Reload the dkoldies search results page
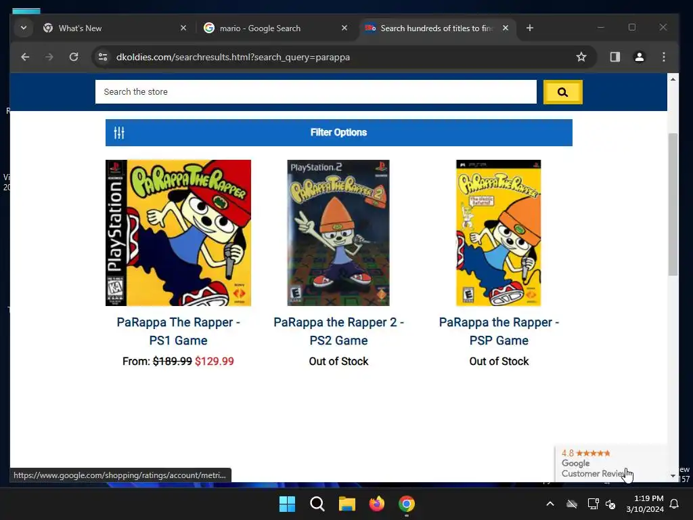The height and width of the screenshot is (520, 693). coord(74,57)
